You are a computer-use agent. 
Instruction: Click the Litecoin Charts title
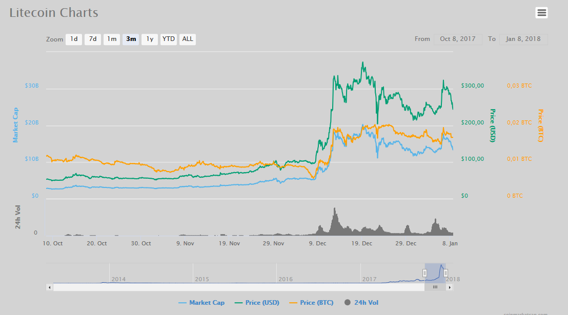[54, 13]
